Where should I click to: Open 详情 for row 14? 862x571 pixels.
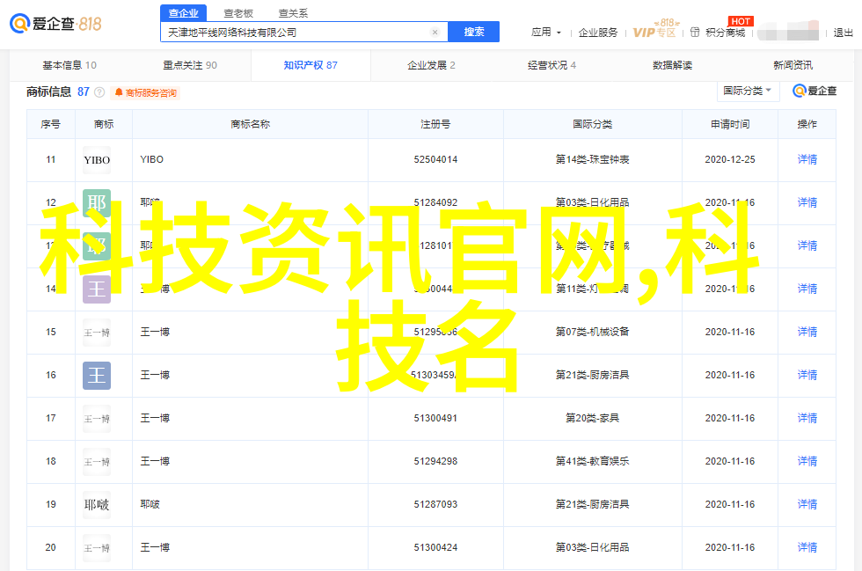(x=807, y=289)
